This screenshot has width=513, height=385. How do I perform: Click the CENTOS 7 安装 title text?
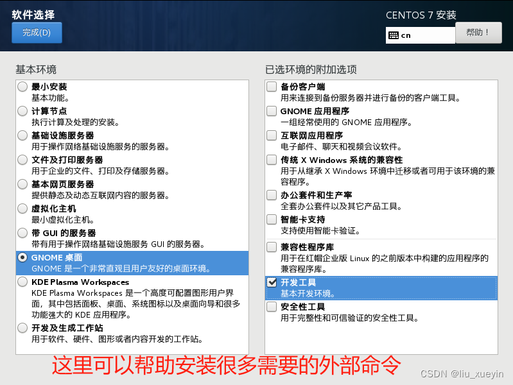coord(421,15)
